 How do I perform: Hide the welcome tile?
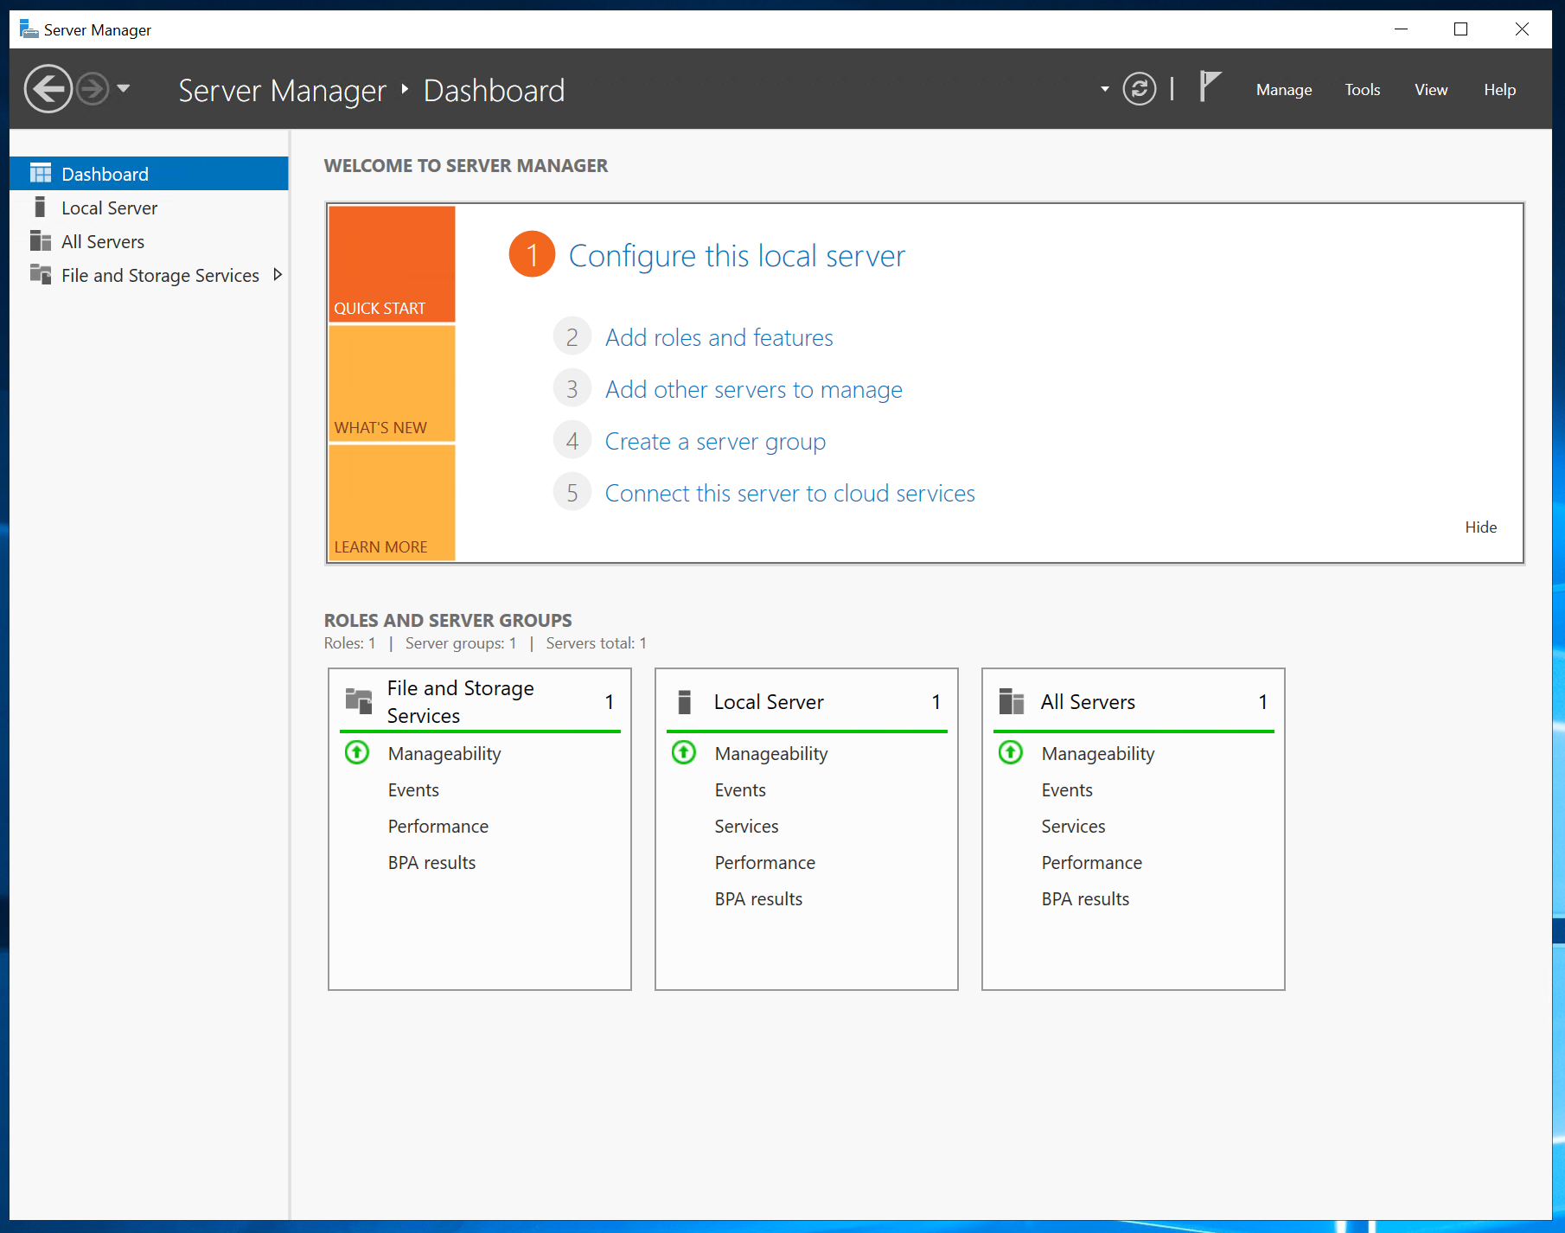[x=1480, y=527]
